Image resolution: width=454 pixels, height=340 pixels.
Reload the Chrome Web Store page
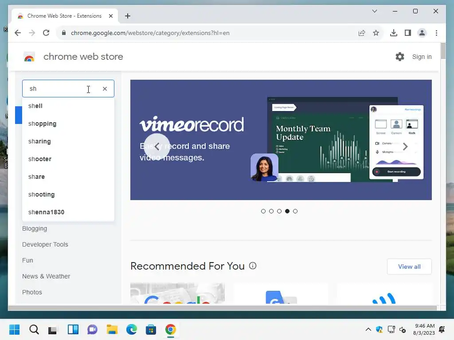[x=46, y=33]
